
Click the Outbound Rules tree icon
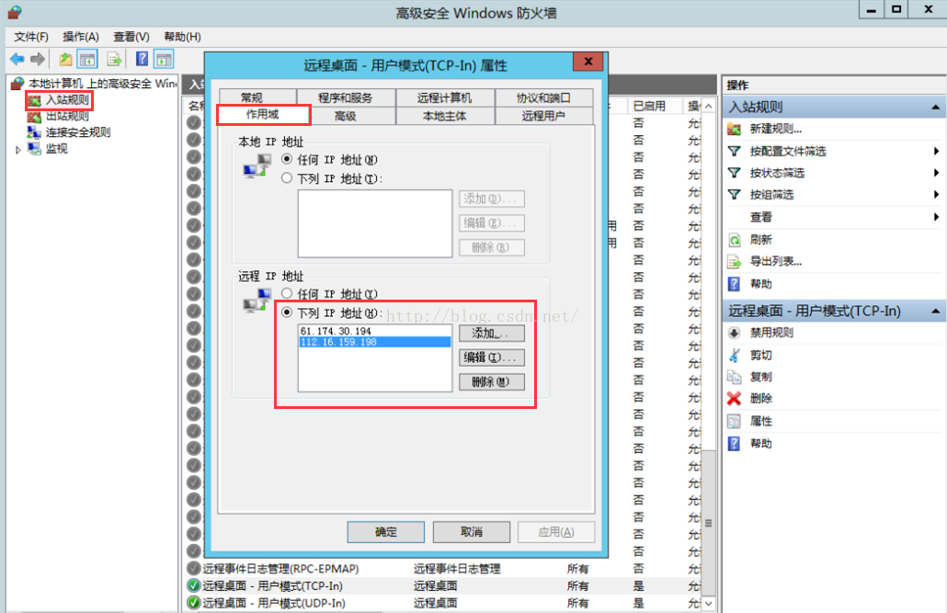tap(34, 116)
